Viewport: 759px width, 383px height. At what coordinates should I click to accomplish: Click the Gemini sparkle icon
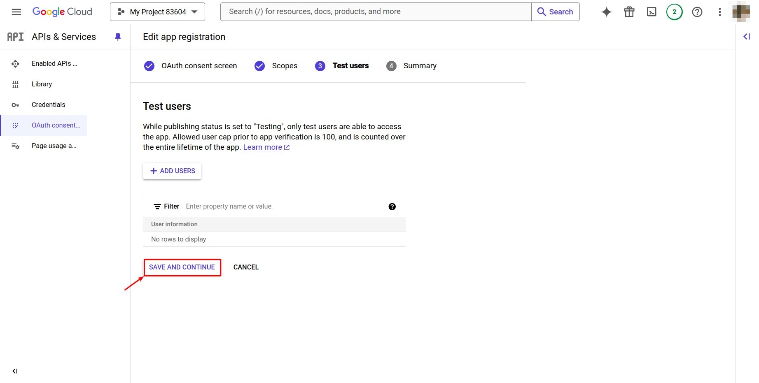click(x=606, y=12)
